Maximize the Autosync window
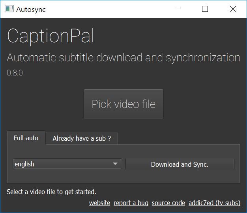 [x=205, y=9]
